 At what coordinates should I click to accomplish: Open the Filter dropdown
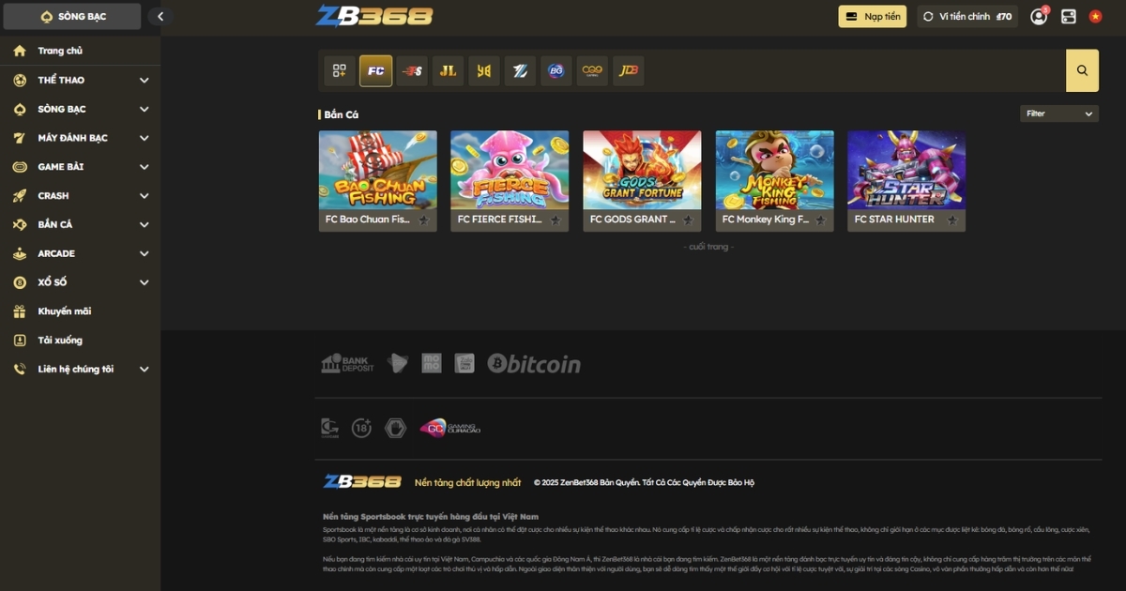tap(1059, 114)
